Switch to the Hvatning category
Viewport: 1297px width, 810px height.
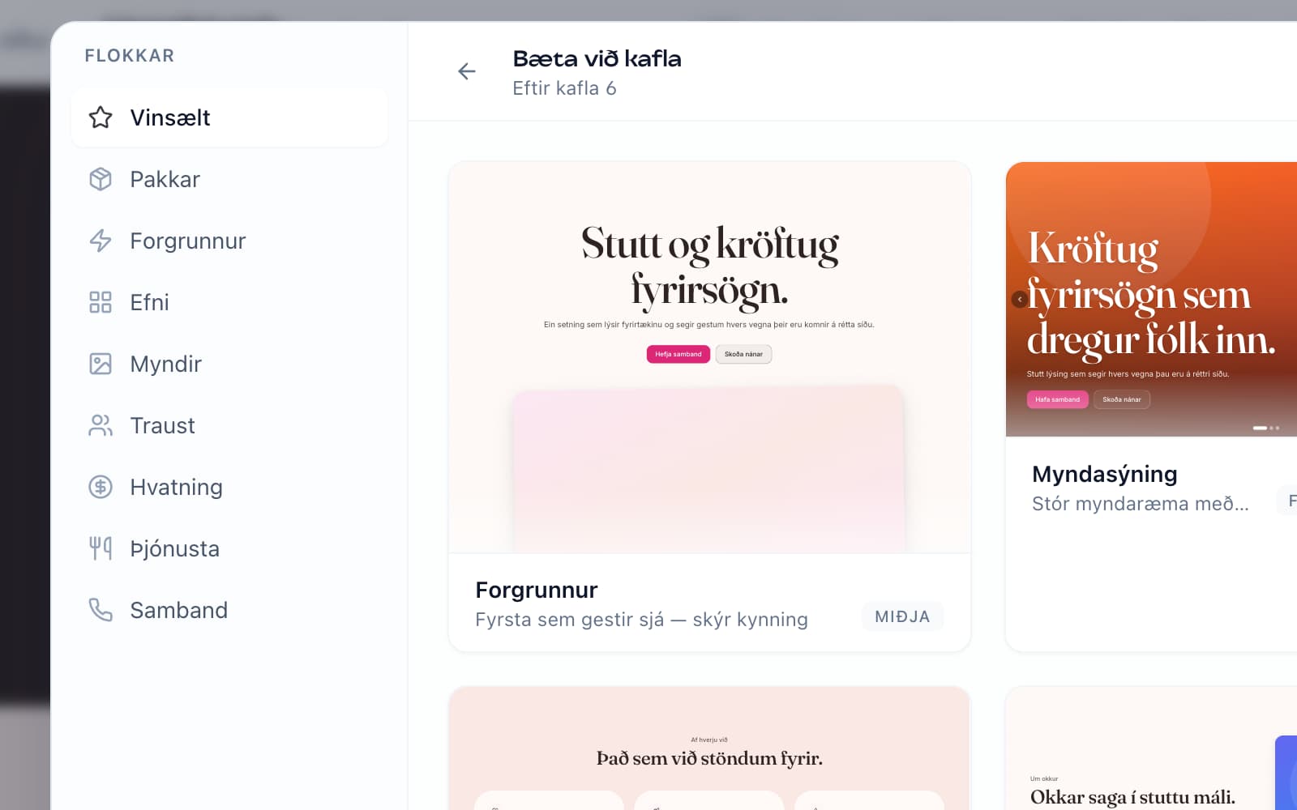[177, 487]
